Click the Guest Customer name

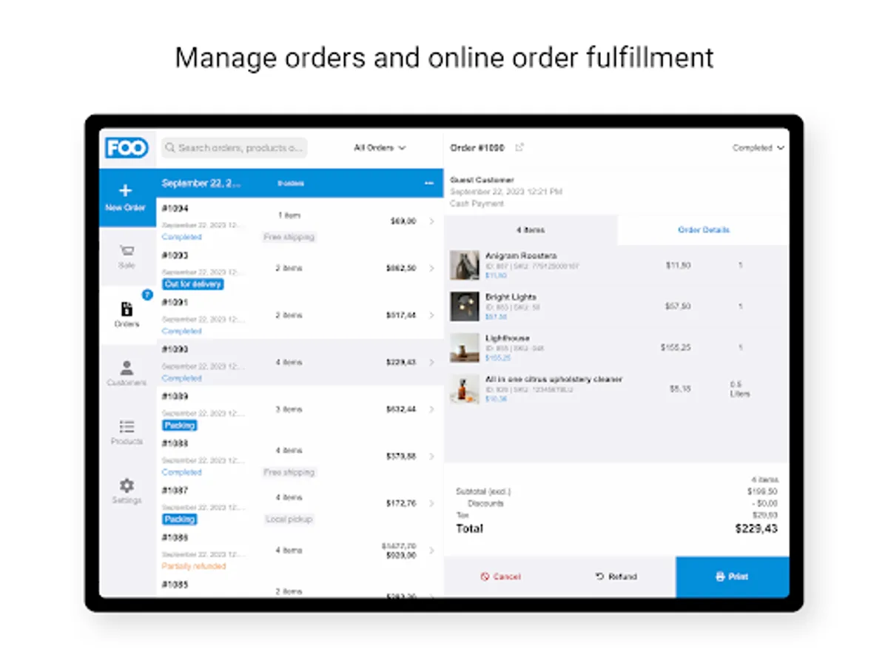pyautogui.click(x=482, y=180)
